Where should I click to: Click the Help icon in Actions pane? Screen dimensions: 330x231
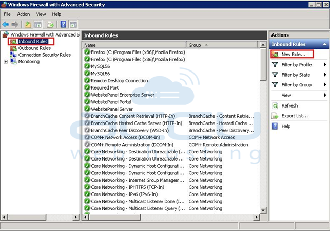coord(275,126)
